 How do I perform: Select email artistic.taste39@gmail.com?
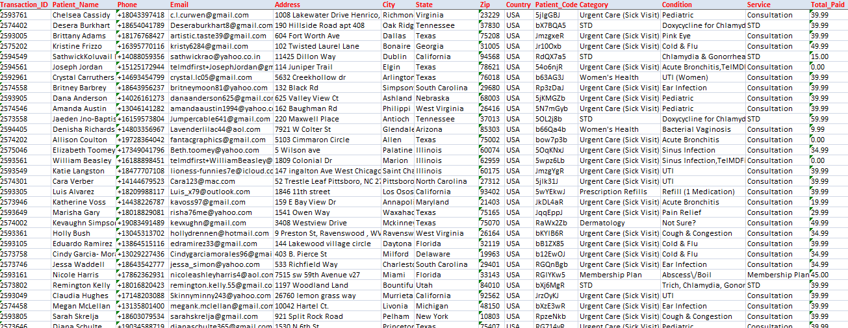click(x=221, y=36)
